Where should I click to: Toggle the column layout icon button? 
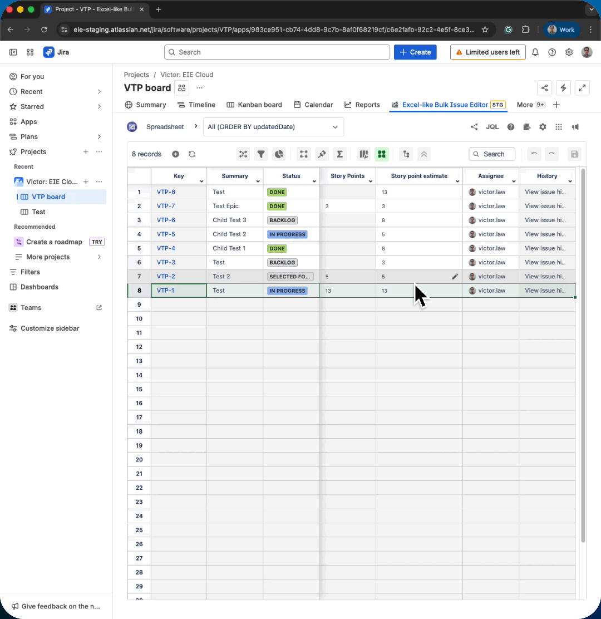pyautogui.click(x=363, y=154)
